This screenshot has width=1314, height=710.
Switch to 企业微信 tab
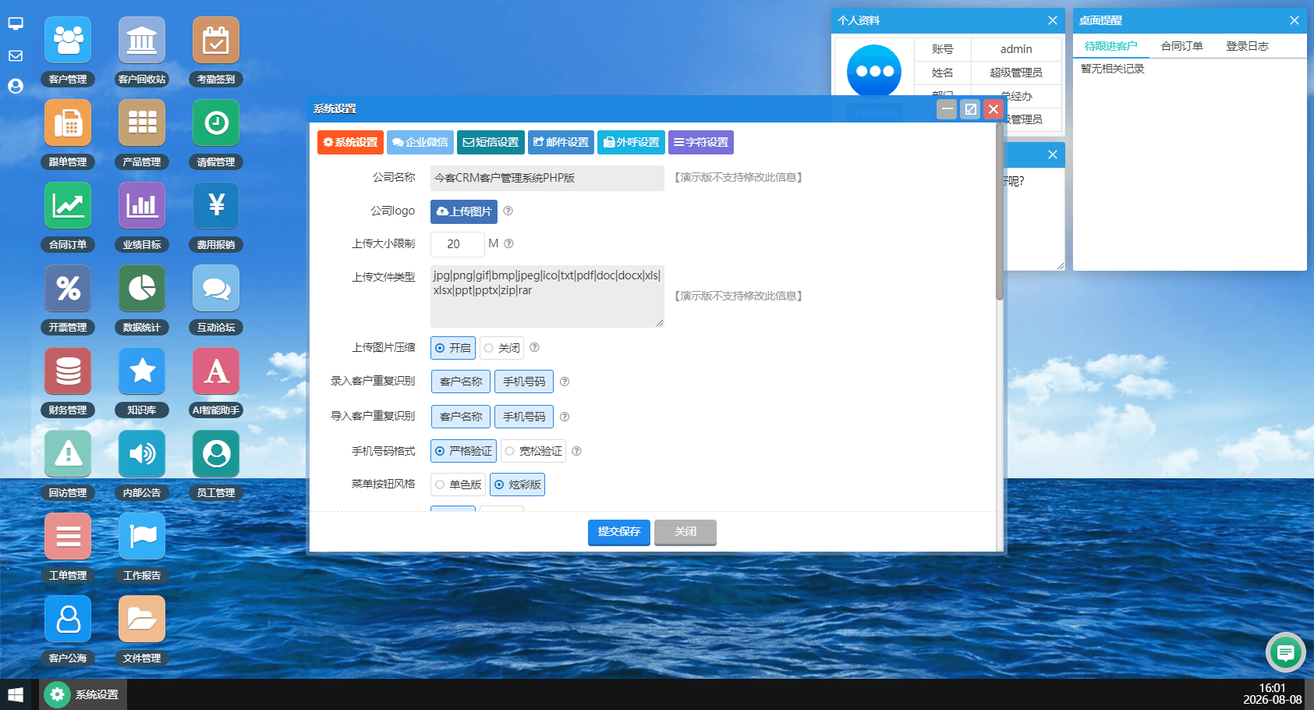click(420, 142)
